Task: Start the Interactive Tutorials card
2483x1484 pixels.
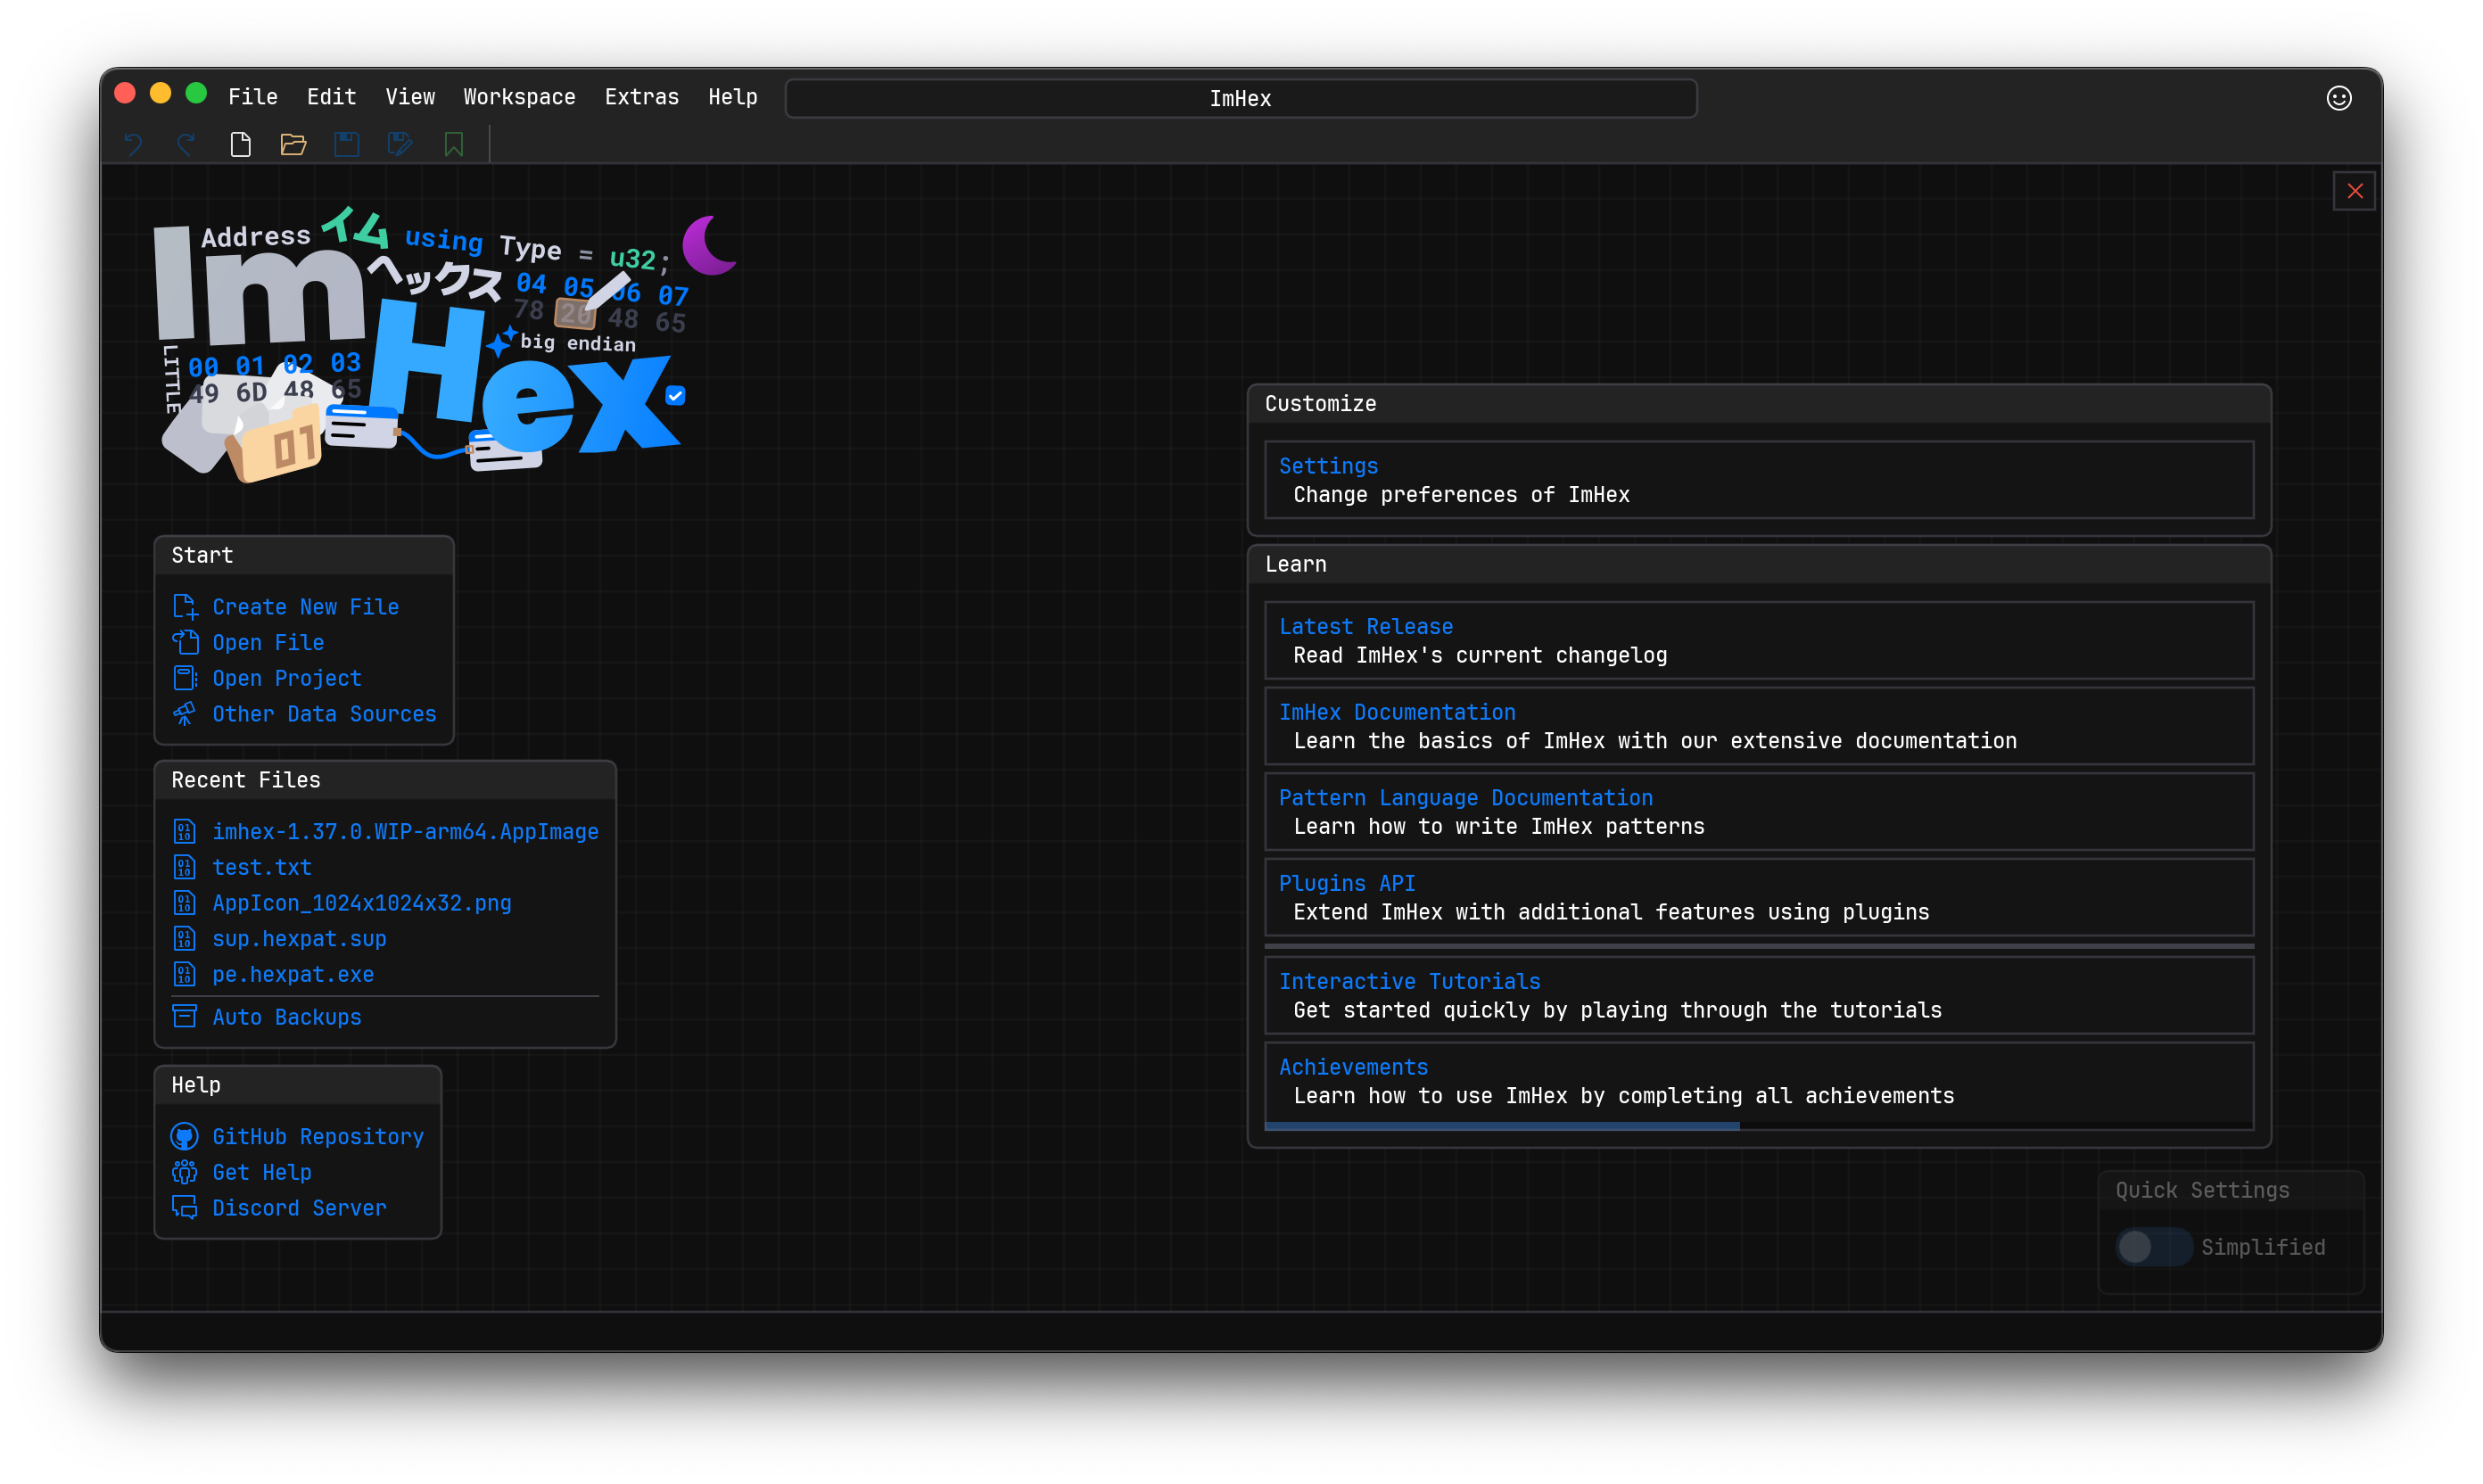Action: (1759, 995)
